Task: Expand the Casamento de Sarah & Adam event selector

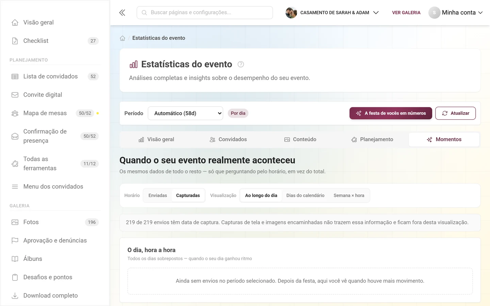Action: tap(332, 13)
